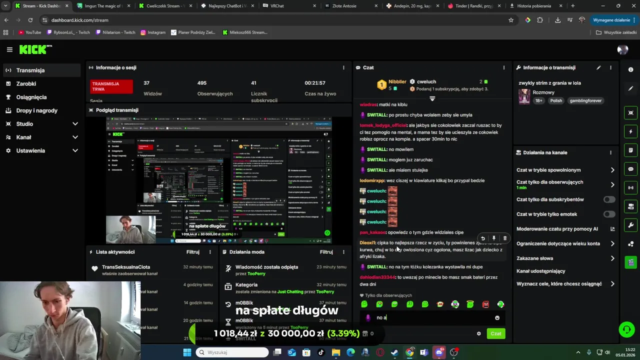This screenshot has width=640, height=360.
Task: Click the Rozmowy category link
Action: click(x=543, y=92)
